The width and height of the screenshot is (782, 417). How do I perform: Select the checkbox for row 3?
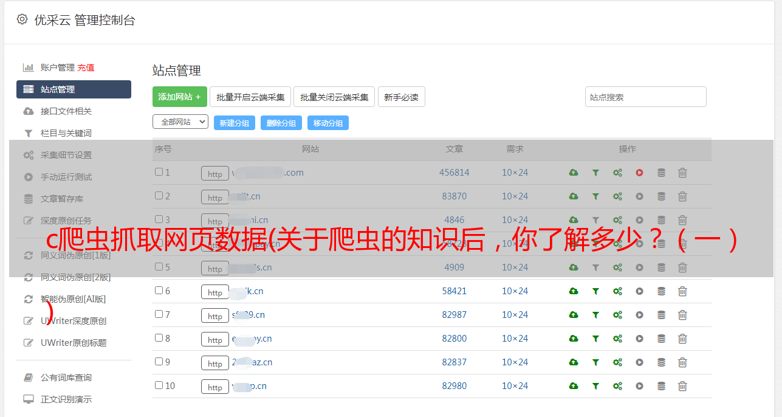159,219
